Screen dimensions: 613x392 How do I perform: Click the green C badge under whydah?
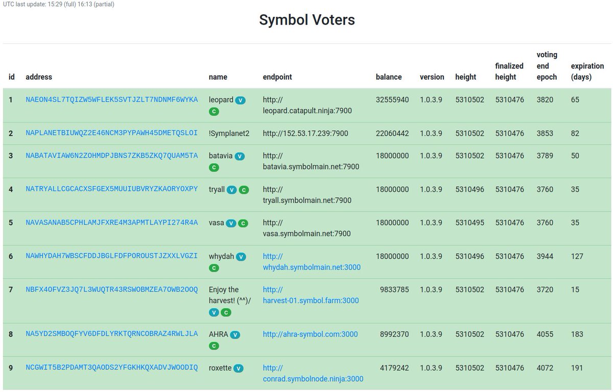point(214,268)
